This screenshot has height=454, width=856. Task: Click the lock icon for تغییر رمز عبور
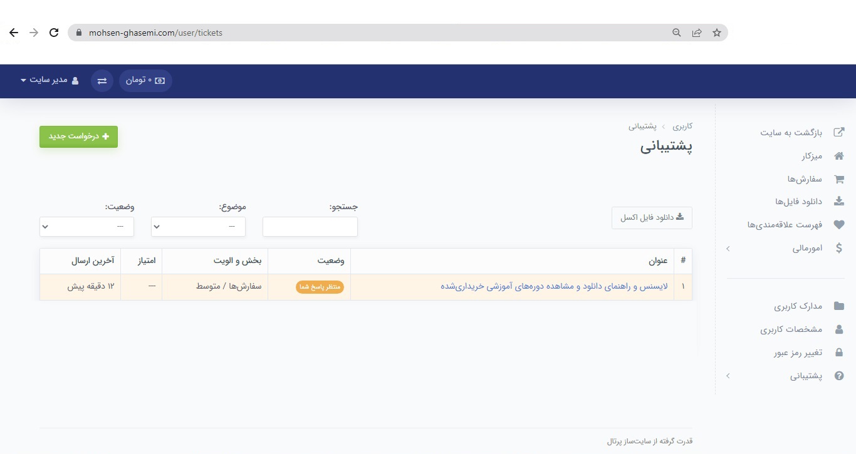click(838, 353)
